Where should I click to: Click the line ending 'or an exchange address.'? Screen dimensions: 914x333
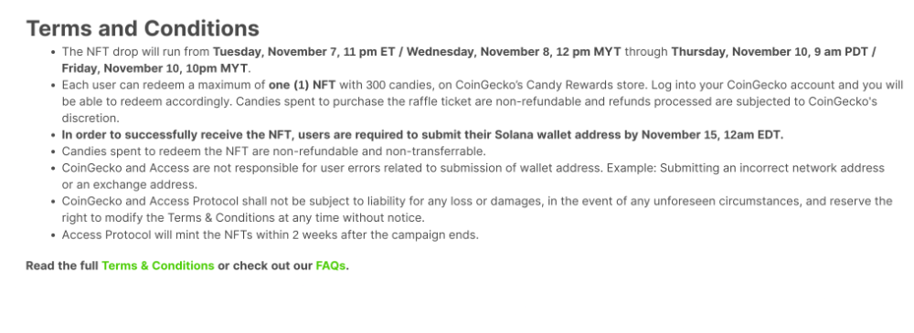pos(130,185)
